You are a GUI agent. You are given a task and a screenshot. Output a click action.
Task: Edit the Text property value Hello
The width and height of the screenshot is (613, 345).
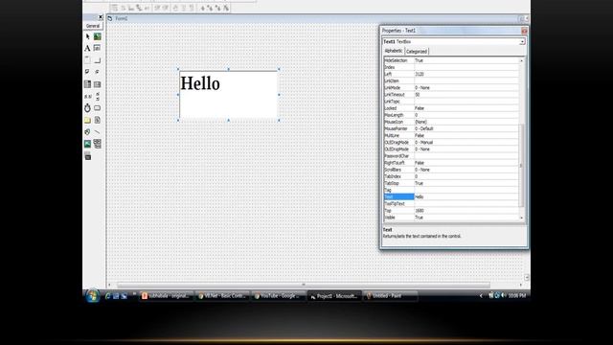(466, 196)
